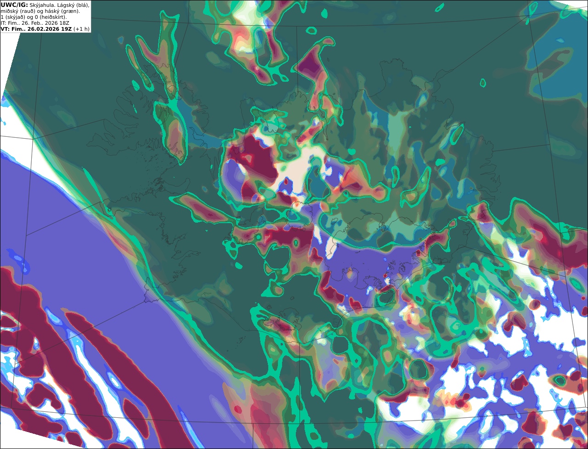
Task: Click the legend text "miðský (rauð)"
Action: (x=18, y=11)
